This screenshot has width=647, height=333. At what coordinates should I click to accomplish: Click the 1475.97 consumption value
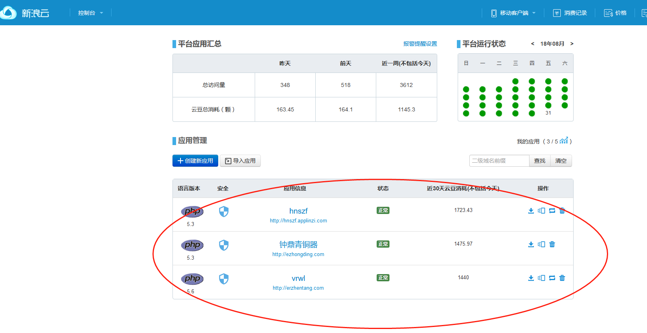463,244
